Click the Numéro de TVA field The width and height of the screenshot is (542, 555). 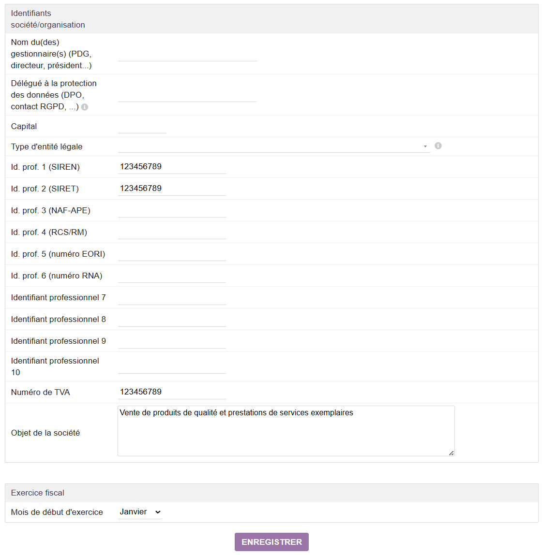[172, 392]
